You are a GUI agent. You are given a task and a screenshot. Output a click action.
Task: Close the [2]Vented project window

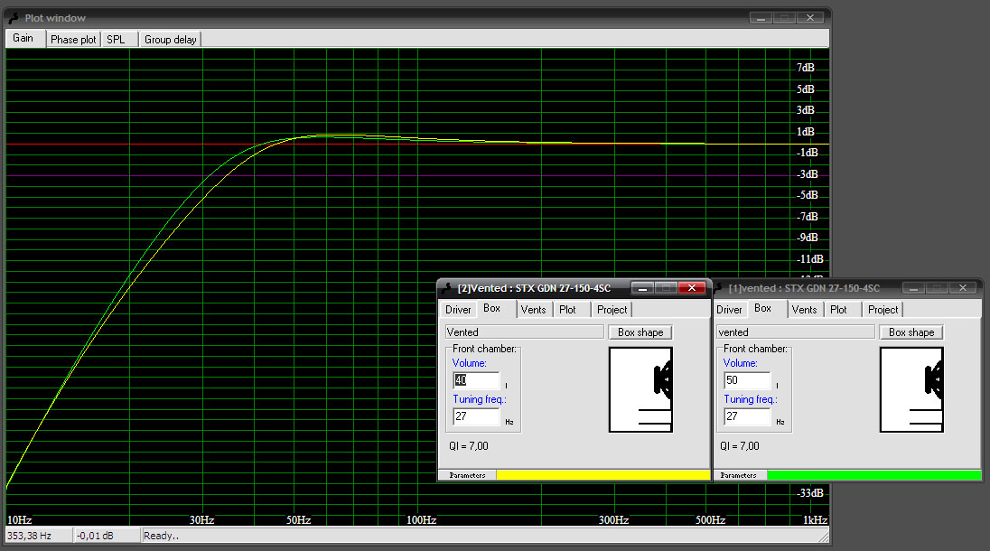pyautogui.click(x=691, y=288)
